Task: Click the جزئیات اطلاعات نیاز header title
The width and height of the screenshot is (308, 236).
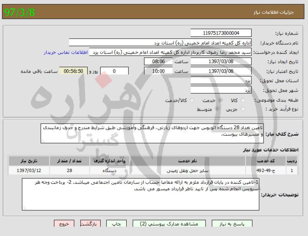Action: tap(274, 12)
